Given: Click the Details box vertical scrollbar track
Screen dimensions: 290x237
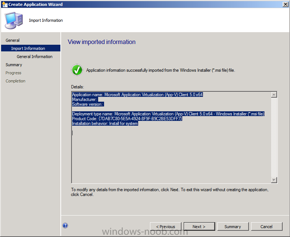Looking at the screenshot, I should coord(274,137).
